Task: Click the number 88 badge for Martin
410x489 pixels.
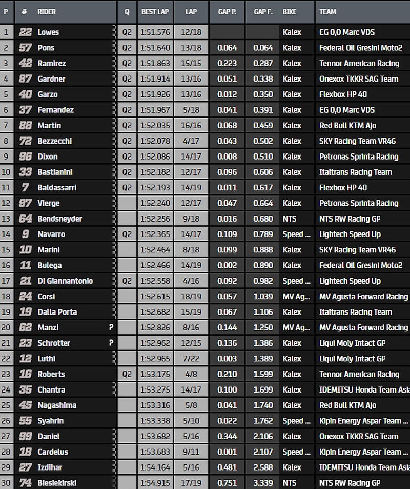Action: [25, 125]
